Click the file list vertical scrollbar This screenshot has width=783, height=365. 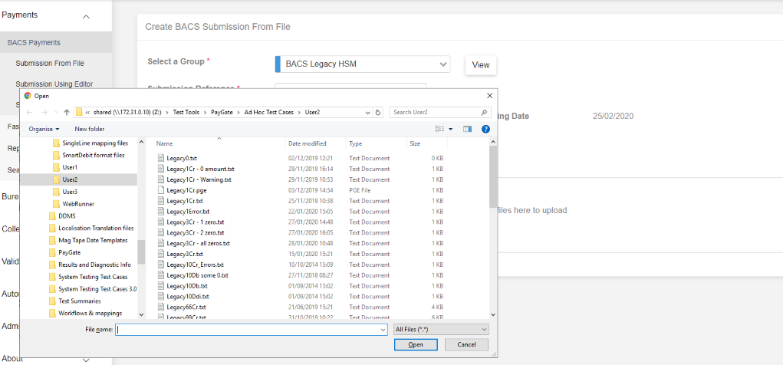[493, 177]
